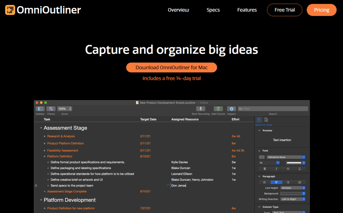This screenshot has width=343, height=213.
Task: Open the Features nav item
Action: point(247,10)
